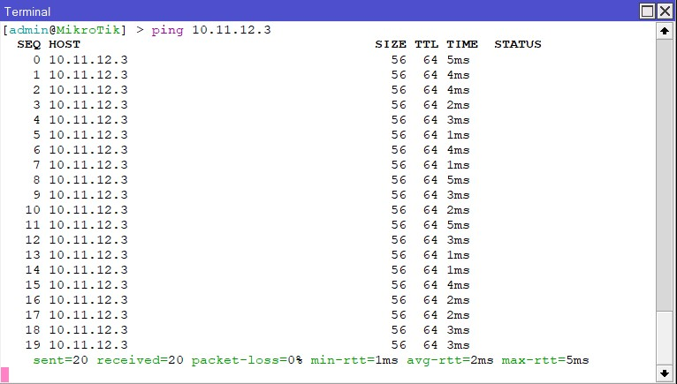The width and height of the screenshot is (677, 384).
Task: Click the pink cursor at the prompt
Action: pos(4,374)
